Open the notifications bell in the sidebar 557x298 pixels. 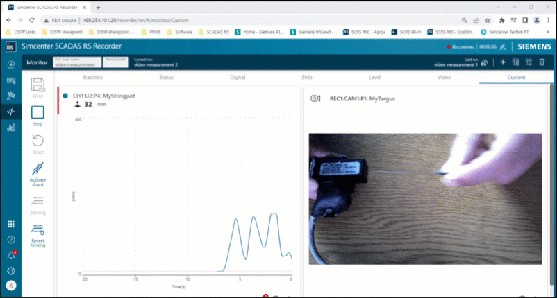pyautogui.click(x=11, y=255)
